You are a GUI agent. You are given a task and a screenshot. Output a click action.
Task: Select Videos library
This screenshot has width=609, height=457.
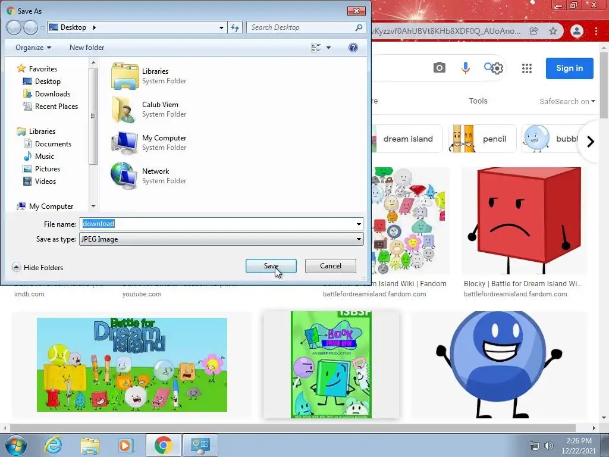(40, 181)
